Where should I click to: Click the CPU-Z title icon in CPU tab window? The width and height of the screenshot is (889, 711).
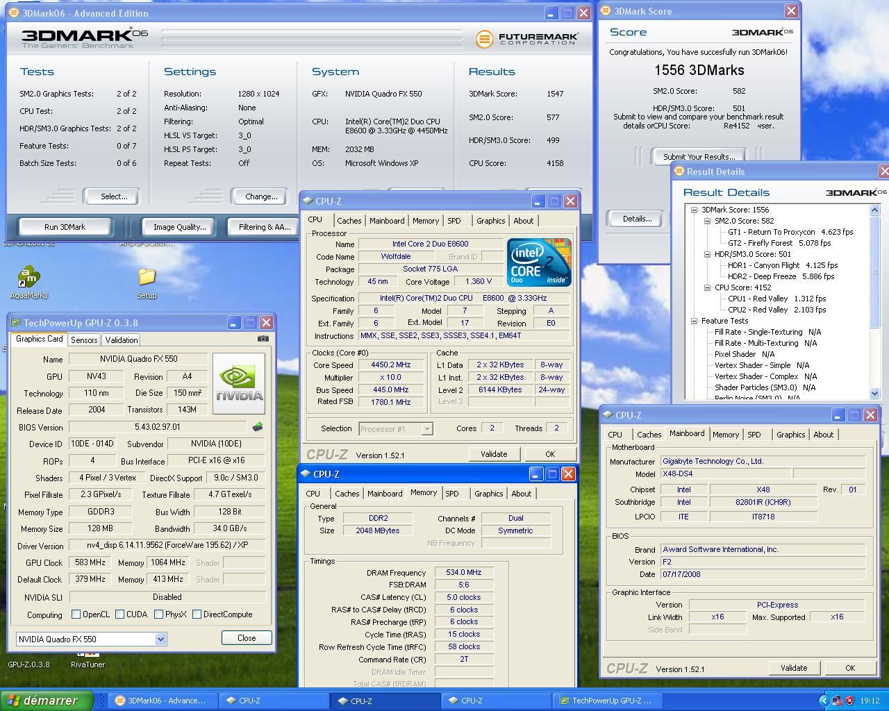tap(308, 201)
